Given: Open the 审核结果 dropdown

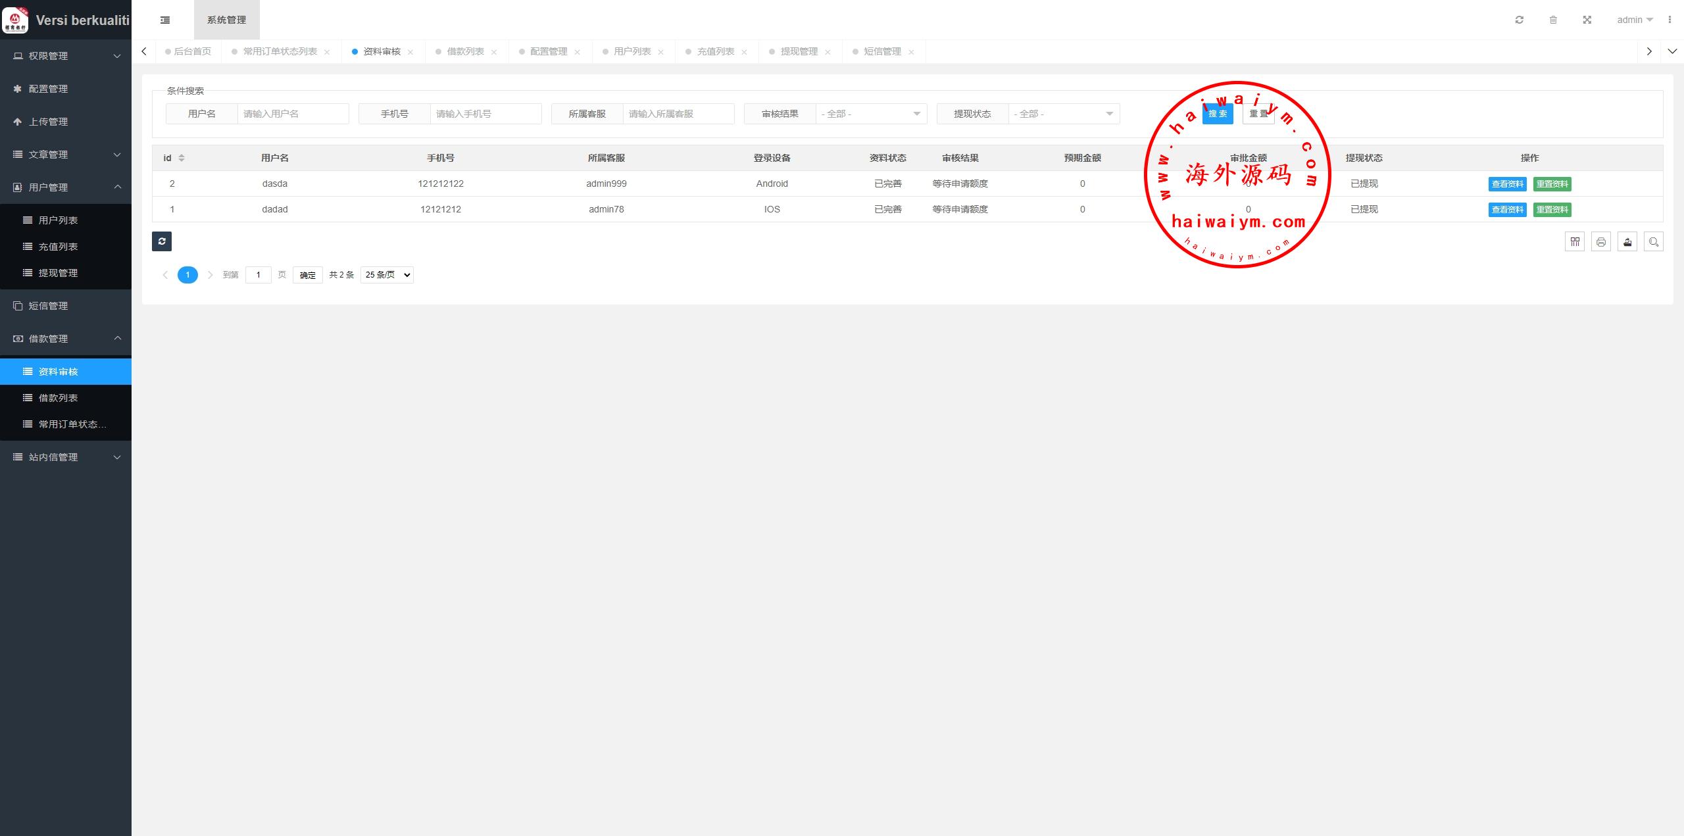Looking at the screenshot, I should (x=871, y=114).
